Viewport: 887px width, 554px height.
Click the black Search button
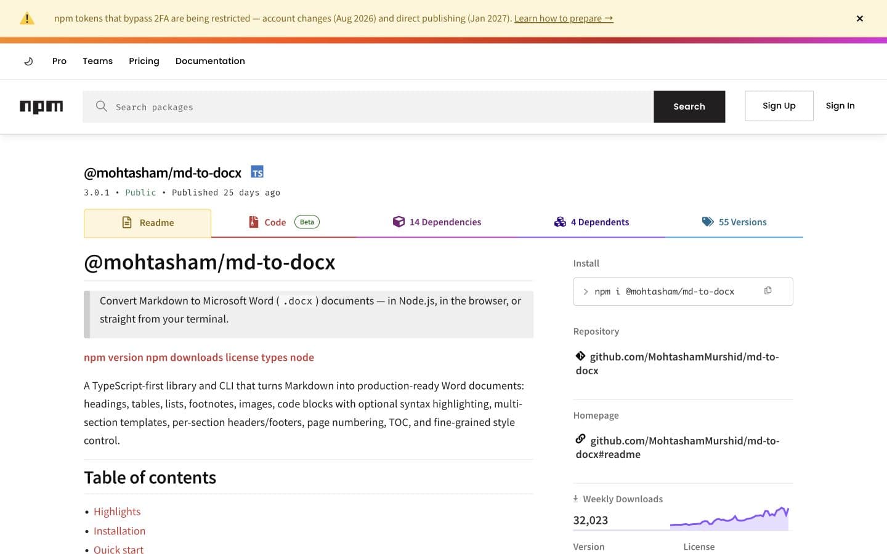click(x=689, y=106)
